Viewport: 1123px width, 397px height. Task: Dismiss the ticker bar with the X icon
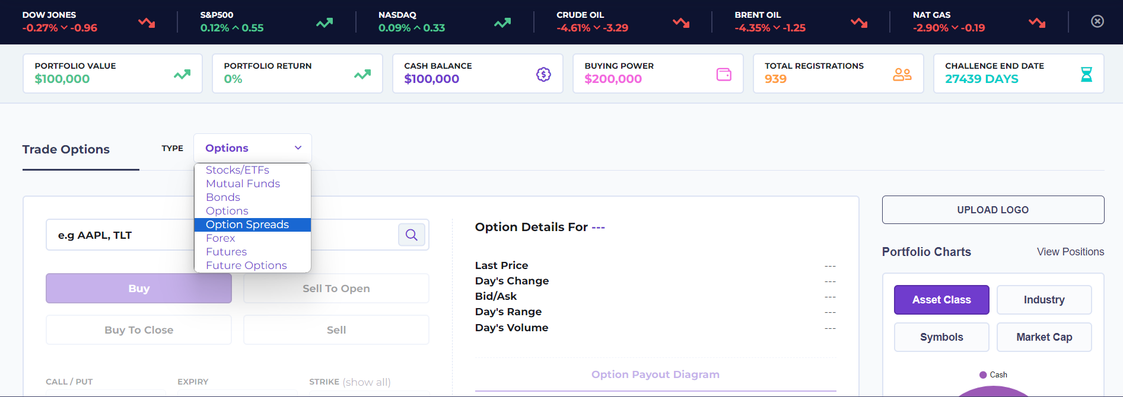pyautogui.click(x=1097, y=21)
